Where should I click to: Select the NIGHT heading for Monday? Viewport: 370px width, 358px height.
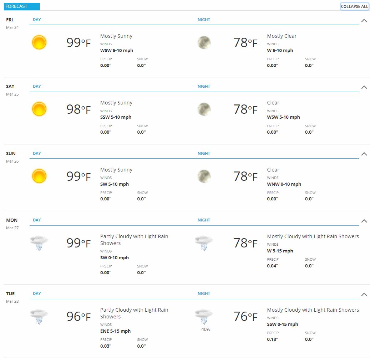[x=204, y=220]
